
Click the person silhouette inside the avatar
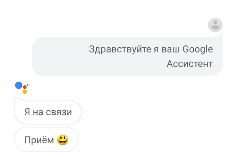215,25
